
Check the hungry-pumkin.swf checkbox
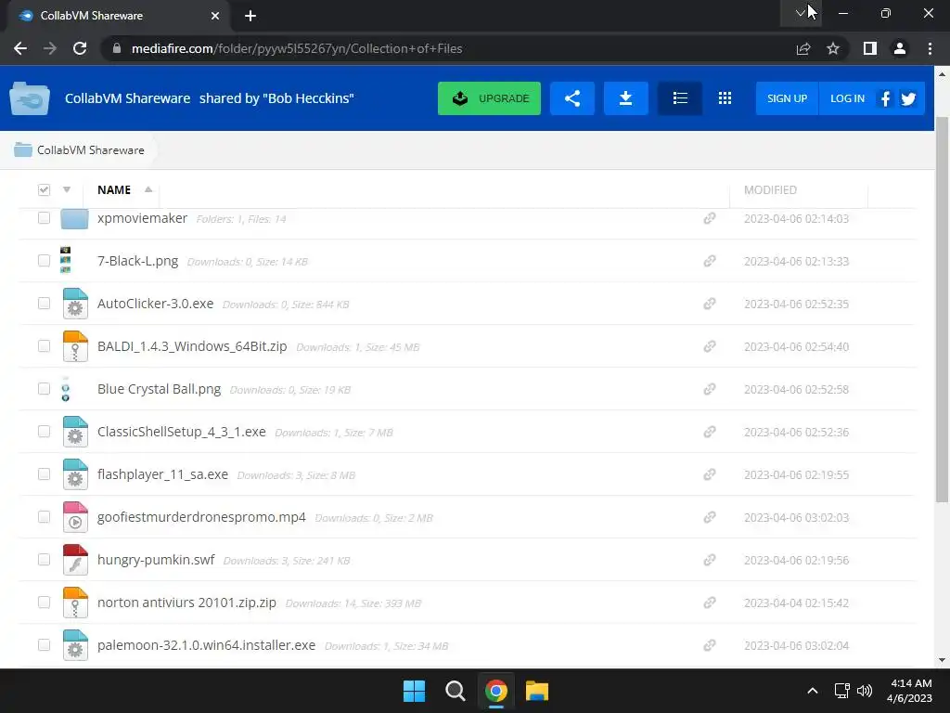click(x=44, y=559)
